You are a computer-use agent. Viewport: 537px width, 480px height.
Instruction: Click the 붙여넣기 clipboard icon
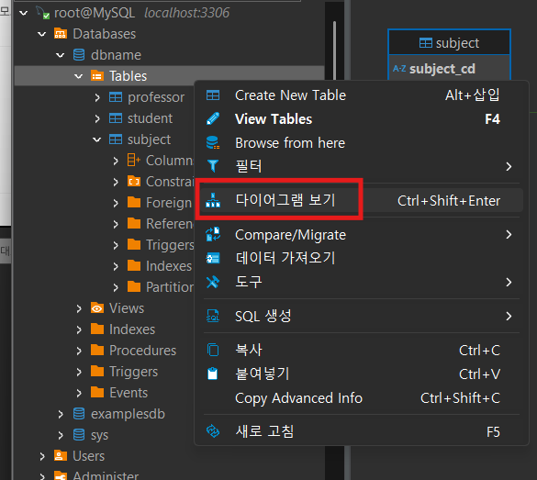[213, 374]
